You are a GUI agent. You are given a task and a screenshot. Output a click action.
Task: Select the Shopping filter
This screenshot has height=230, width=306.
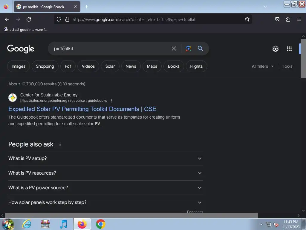click(45, 66)
